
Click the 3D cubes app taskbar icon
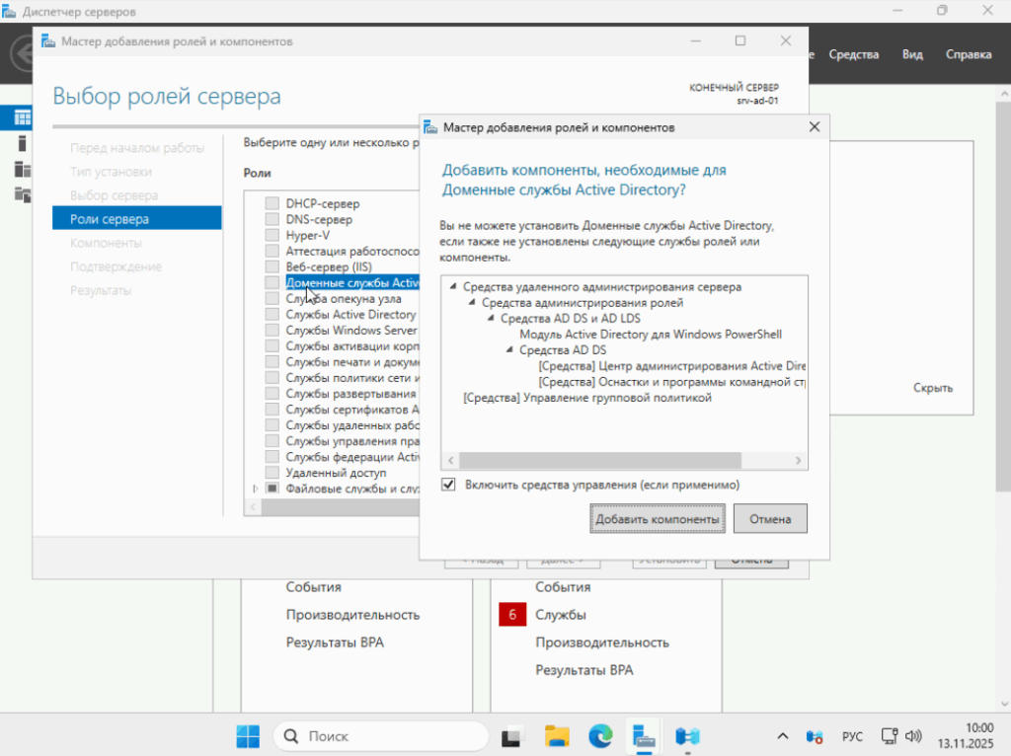(x=687, y=736)
